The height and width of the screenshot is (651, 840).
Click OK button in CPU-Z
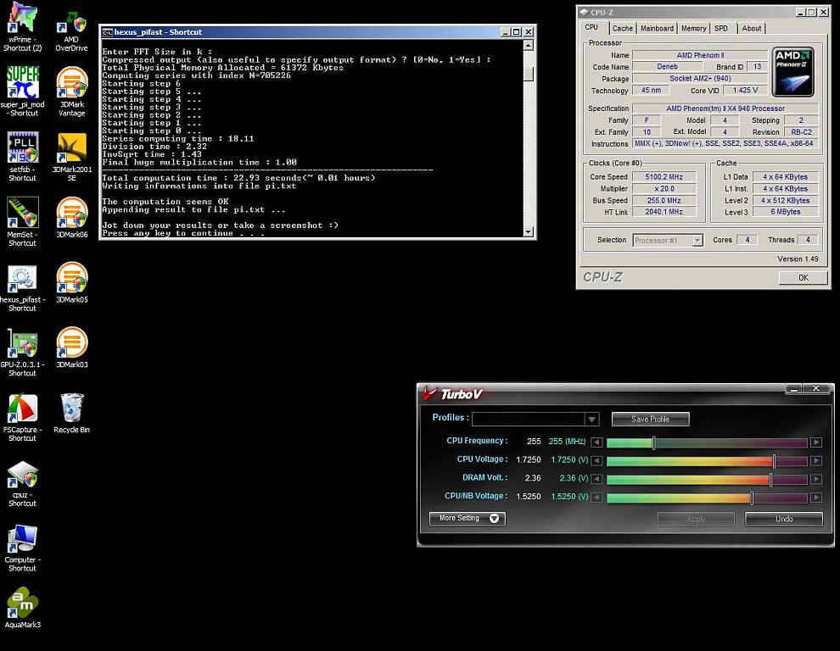(x=803, y=277)
